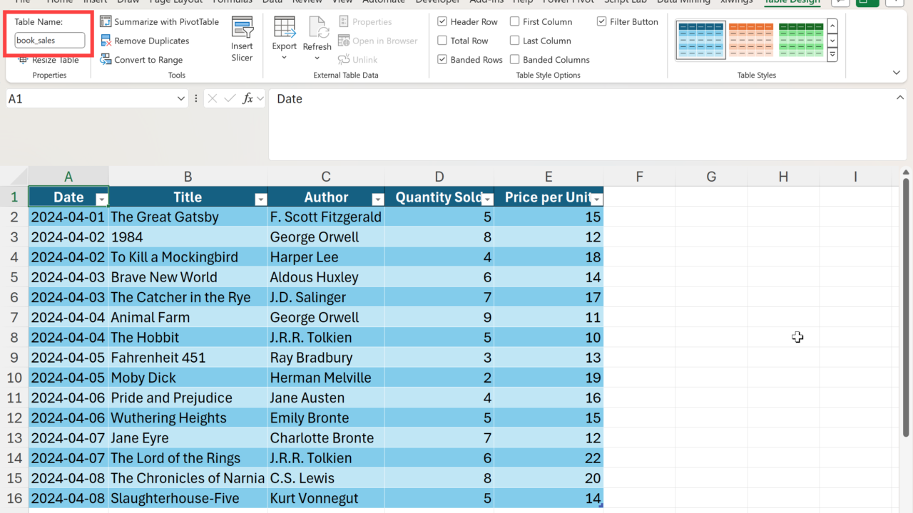Click the Summarize with PivotTable icon
The height and width of the screenshot is (513, 913).
pyautogui.click(x=106, y=22)
